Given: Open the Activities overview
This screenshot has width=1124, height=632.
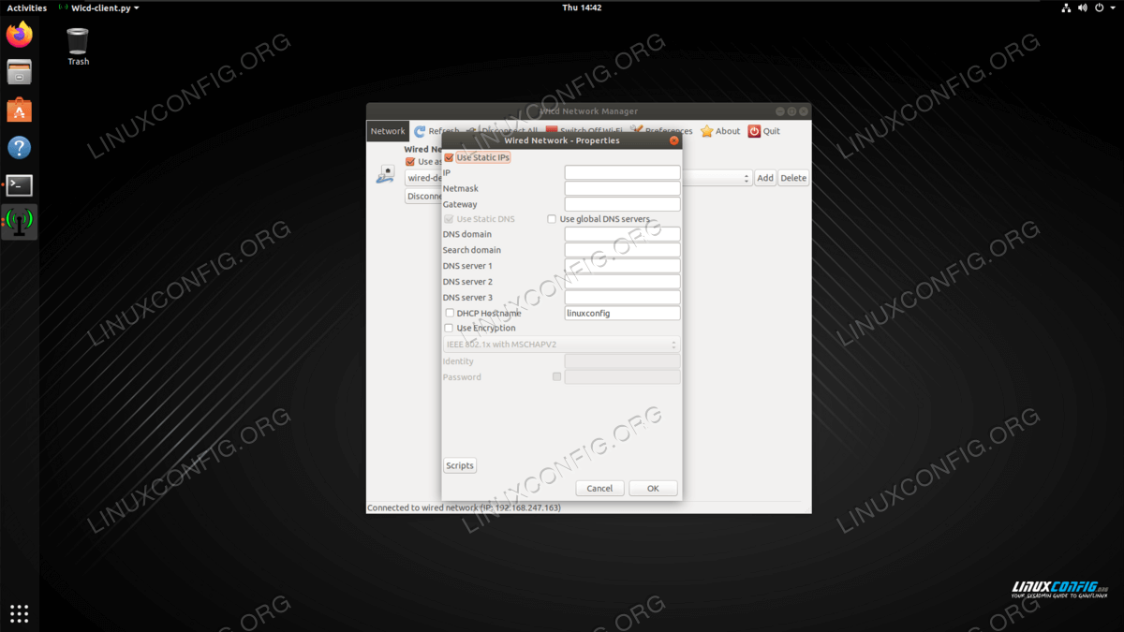Looking at the screenshot, I should click(x=27, y=7).
